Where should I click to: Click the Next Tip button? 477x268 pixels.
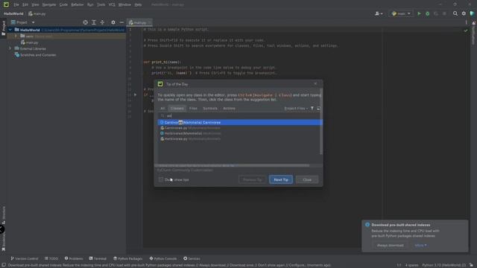pyautogui.click(x=281, y=179)
